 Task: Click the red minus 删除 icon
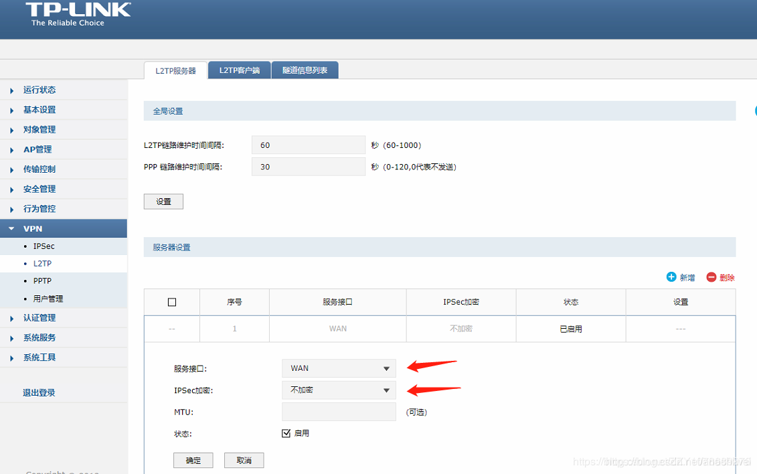coord(711,277)
